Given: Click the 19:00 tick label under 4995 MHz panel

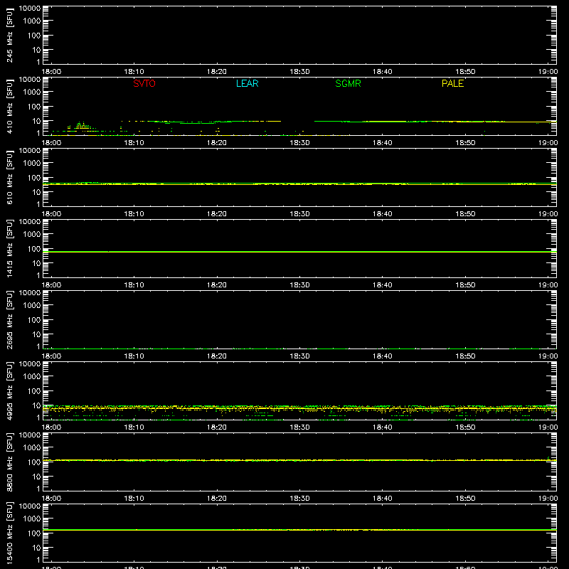Looking at the screenshot, I should coord(548,427).
